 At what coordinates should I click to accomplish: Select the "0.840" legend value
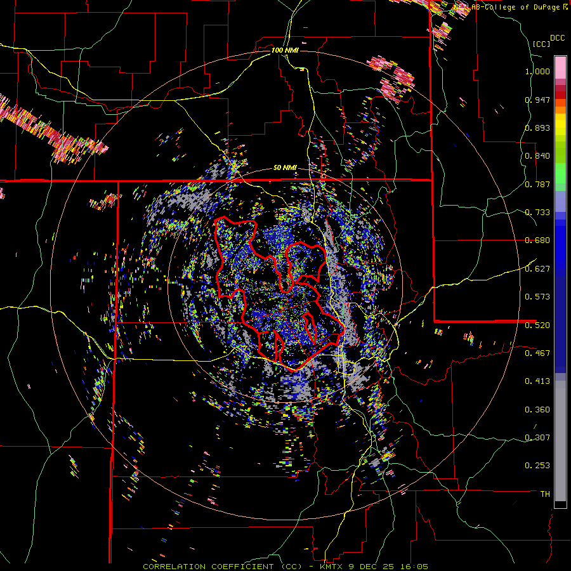point(537,156)
